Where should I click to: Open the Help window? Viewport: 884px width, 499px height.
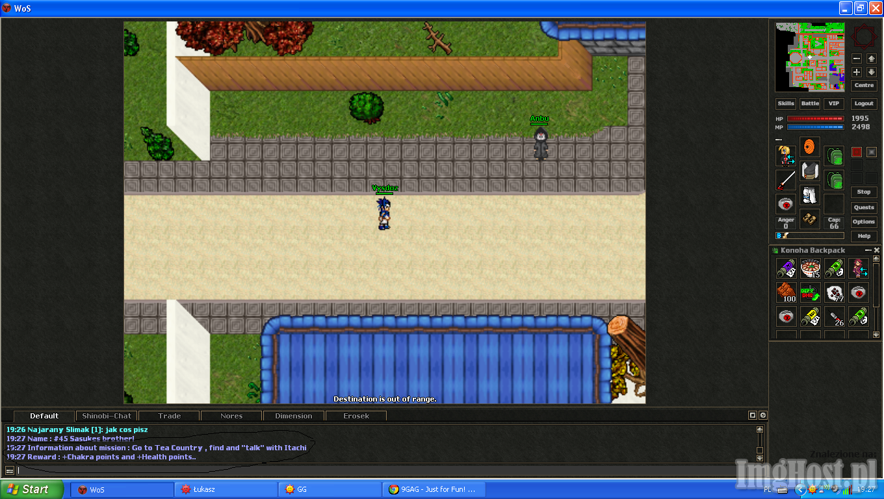coord(864,236)
